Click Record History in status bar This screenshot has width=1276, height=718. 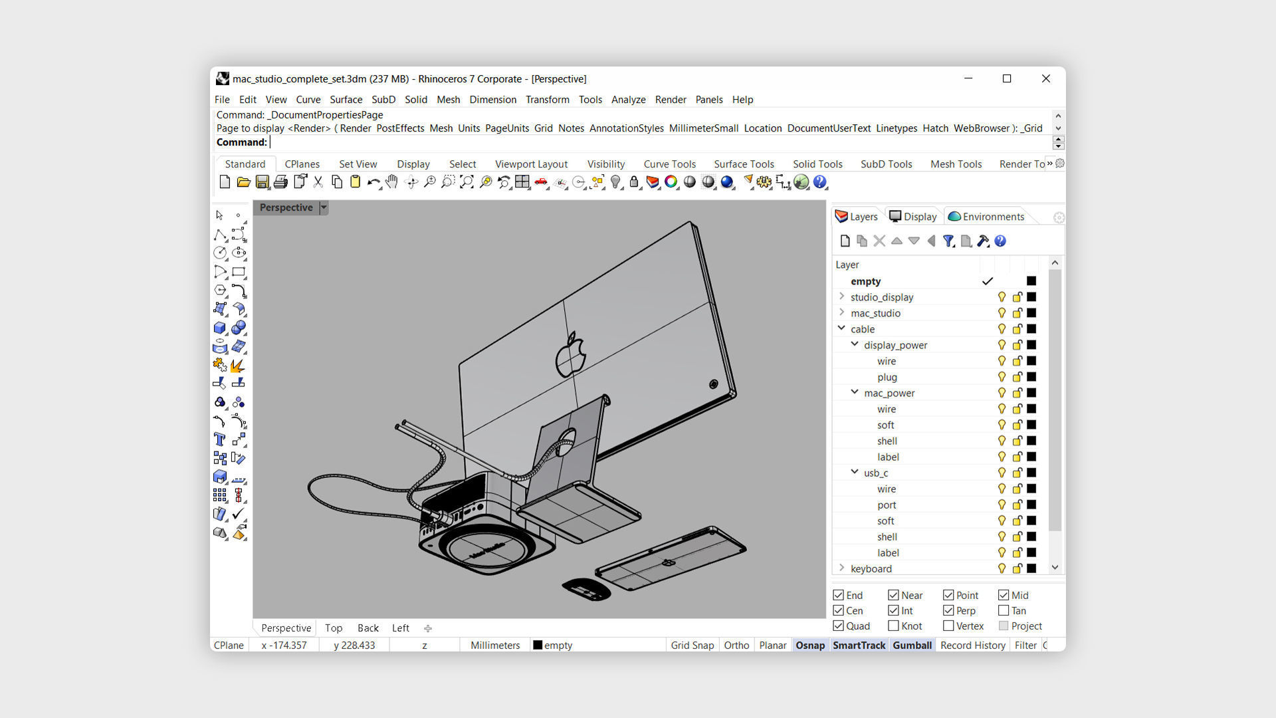click(973, 646)
